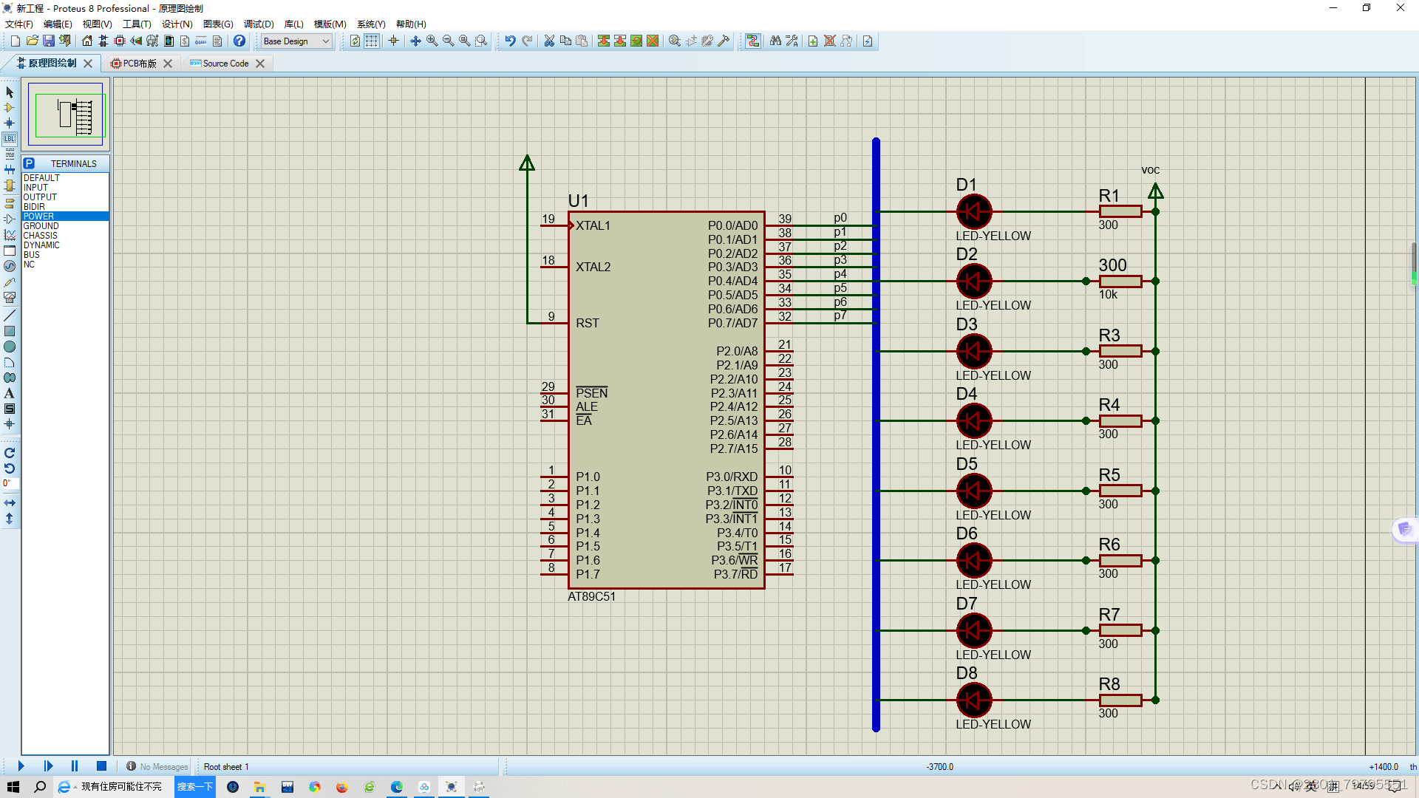The height and width of the screenshot is (798, 1419).
Task: Click the Cut scissors toolbar icon
Action: click(549, 41)
